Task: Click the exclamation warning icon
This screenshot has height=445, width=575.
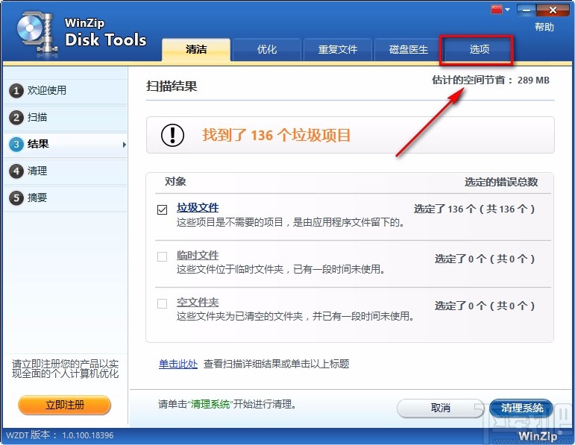Action: coord(172,135)
